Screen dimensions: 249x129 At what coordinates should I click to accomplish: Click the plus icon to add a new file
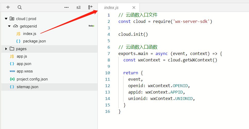point(8,7)
